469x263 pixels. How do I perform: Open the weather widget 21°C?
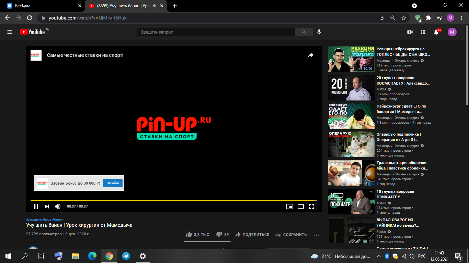341,256
